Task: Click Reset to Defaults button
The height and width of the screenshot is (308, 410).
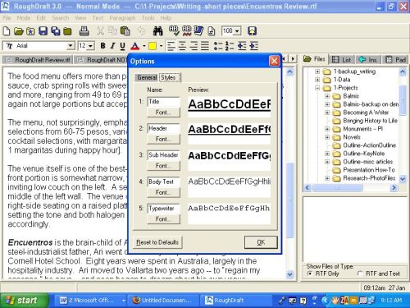Action: point(157,242)
